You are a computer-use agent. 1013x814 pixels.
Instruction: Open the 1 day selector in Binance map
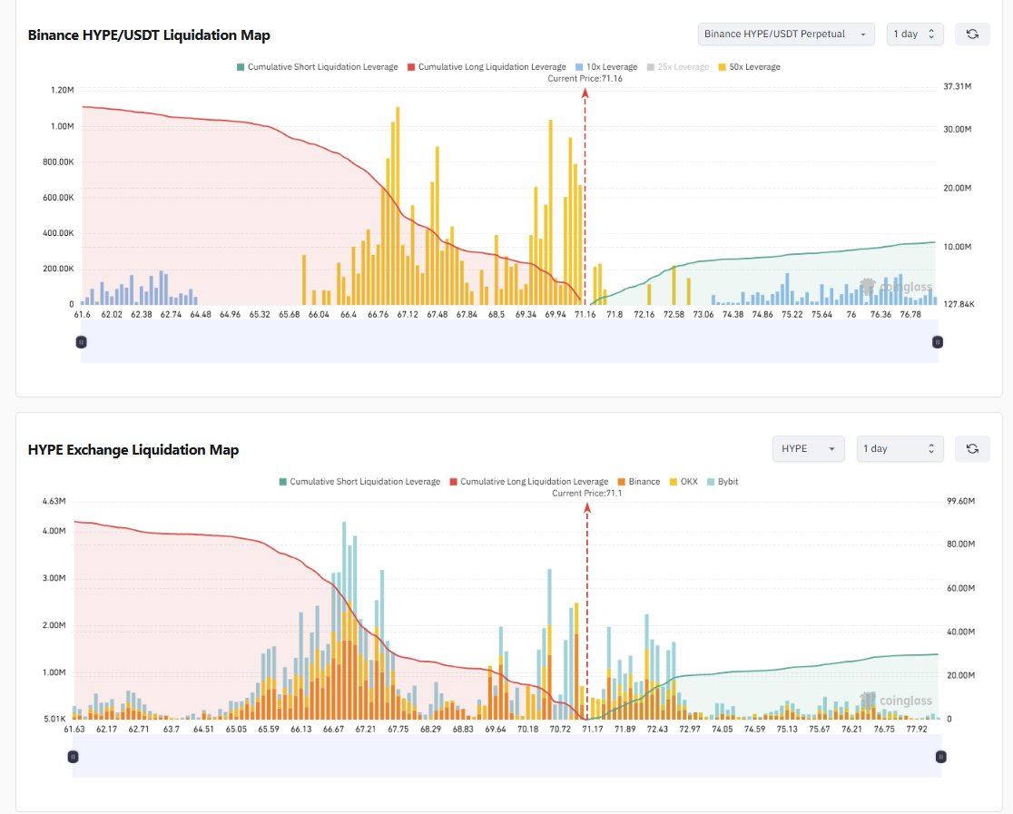[x=915, y=34]
